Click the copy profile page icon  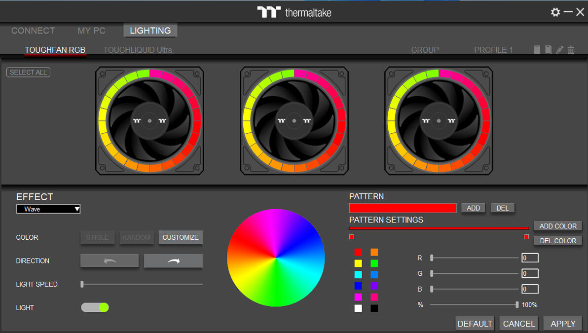pyautogui.click(x=537, y=49)
